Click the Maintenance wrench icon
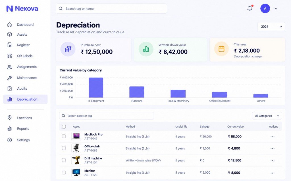The image size is (291, 181). pos(10,78)
